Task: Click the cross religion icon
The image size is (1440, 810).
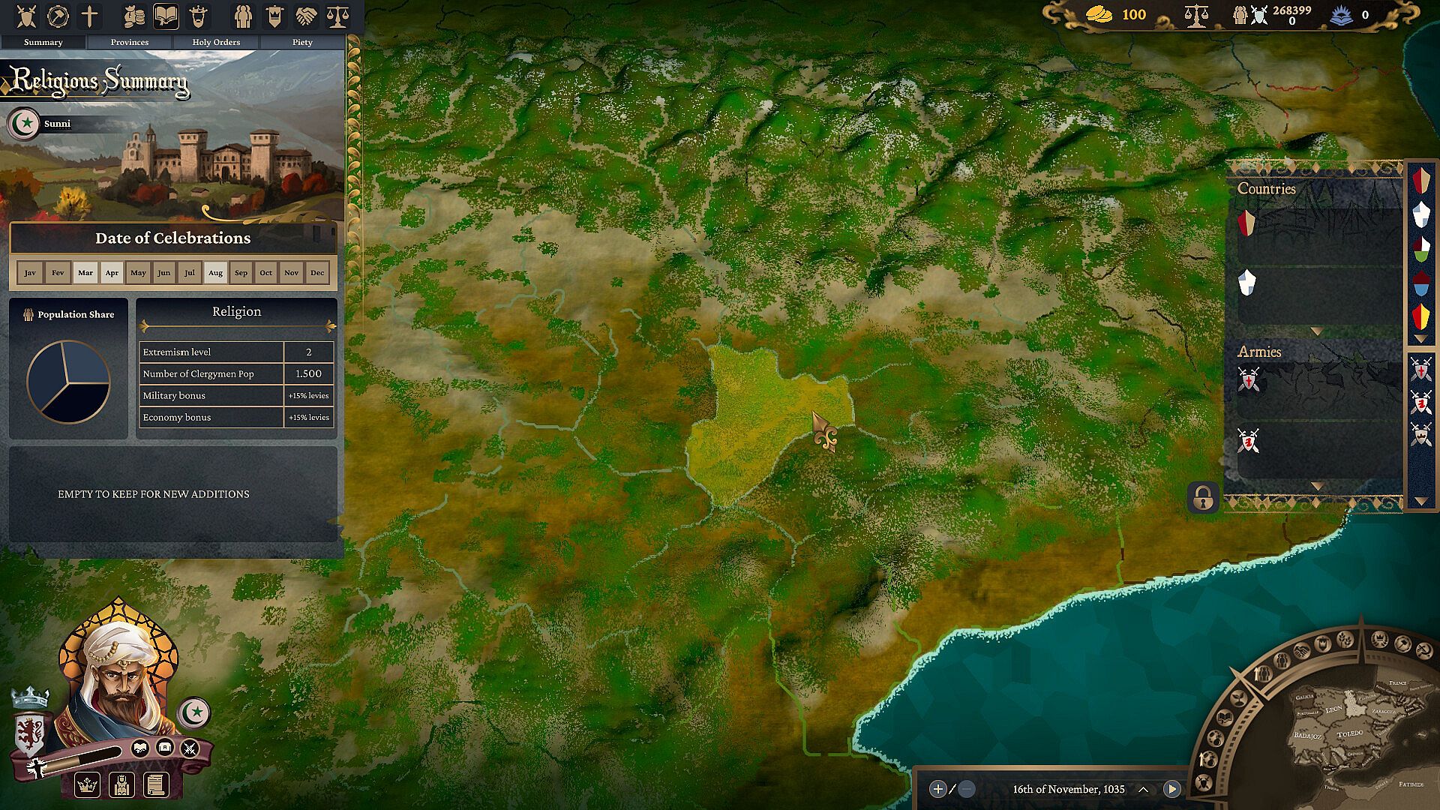Action: [89, 16]
